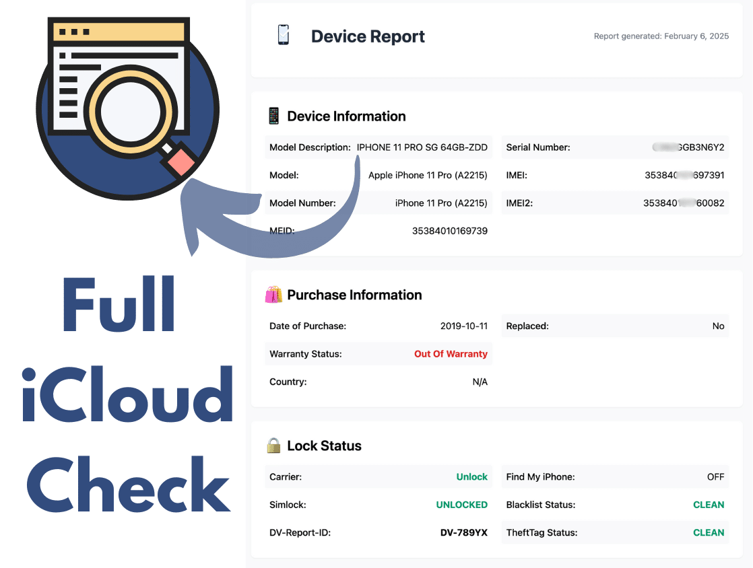Click the Lock Status heading

coord(324,446)
